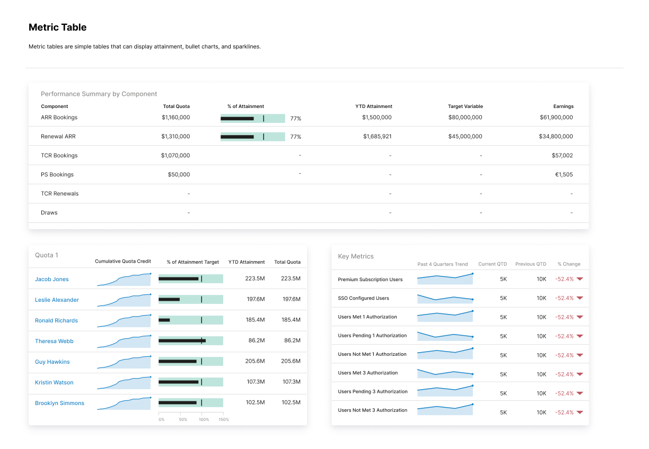Open Kristin Watson link

tap(54, 382)
